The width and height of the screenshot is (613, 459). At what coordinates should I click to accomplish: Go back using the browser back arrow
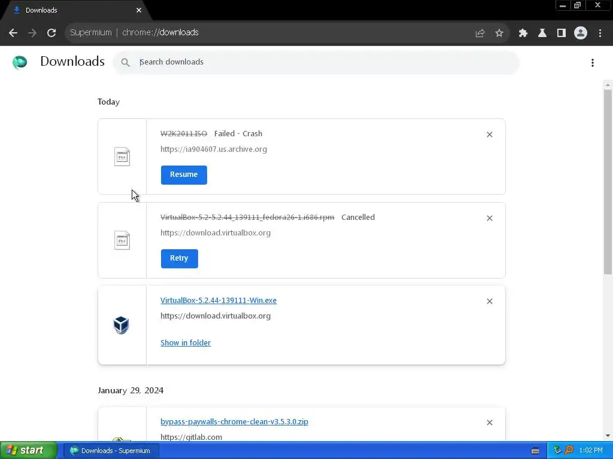click(x=13, y=33)
